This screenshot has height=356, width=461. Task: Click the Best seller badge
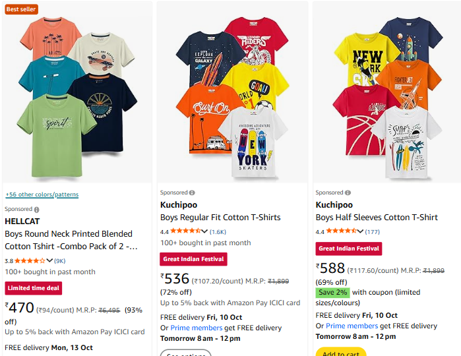pyautogui.click(x=21, y=9)
